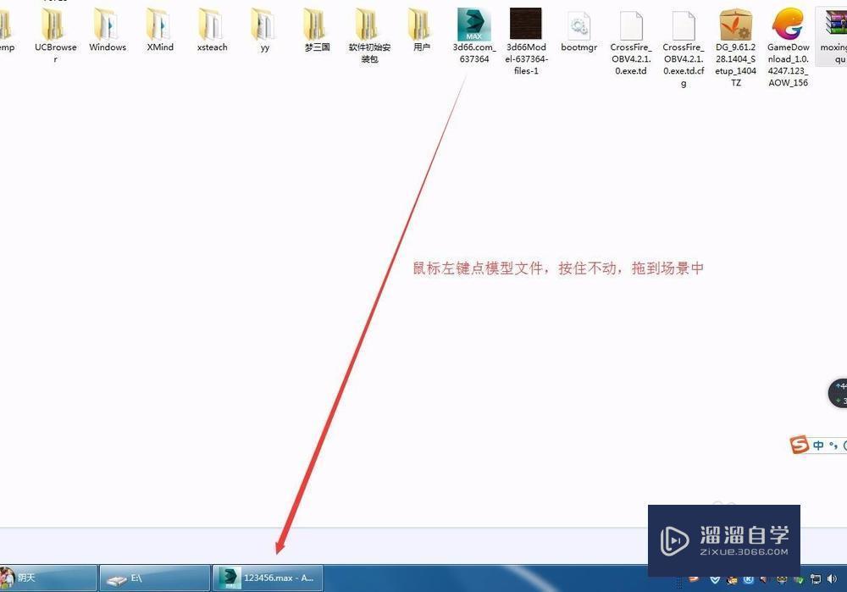Switch Sogou input between Chinese and English
Viewport: 847px width, 592px height.
tap(819, 444)
